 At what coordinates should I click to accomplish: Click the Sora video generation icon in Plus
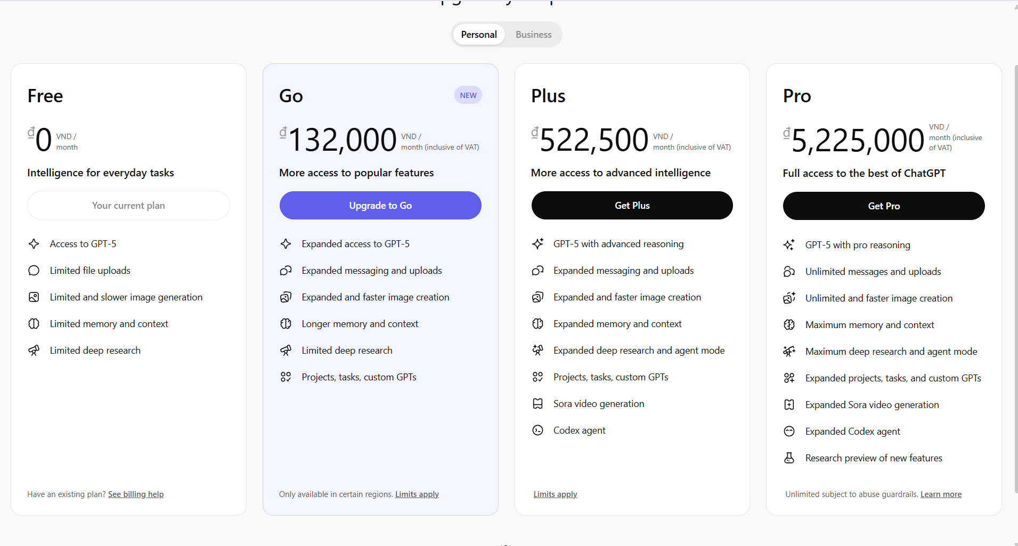(538, 404)
